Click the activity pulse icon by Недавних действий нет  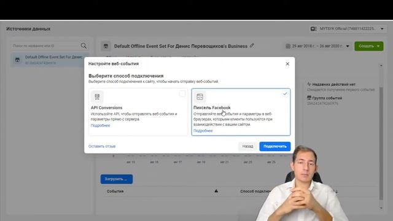309,84
